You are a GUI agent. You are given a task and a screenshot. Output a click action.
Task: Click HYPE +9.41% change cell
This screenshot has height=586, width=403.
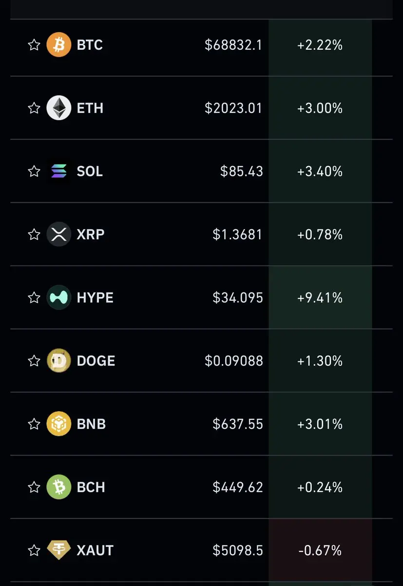320,297
